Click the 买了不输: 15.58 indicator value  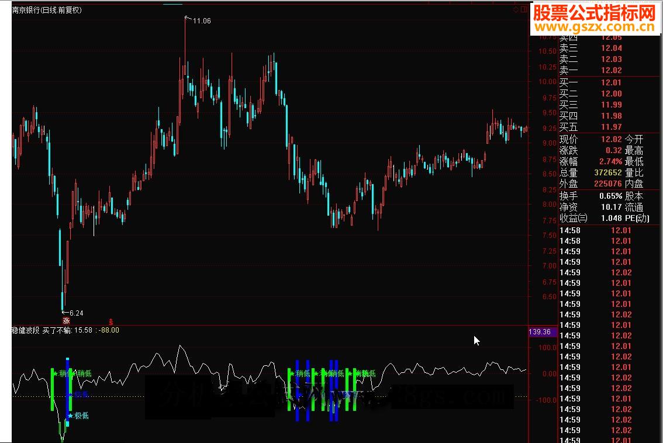pyautogui.click(x=68, y=330)
